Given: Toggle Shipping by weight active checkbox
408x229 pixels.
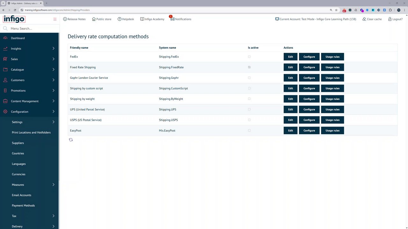Looking at the screenshot, I should [x=249, y=99].
